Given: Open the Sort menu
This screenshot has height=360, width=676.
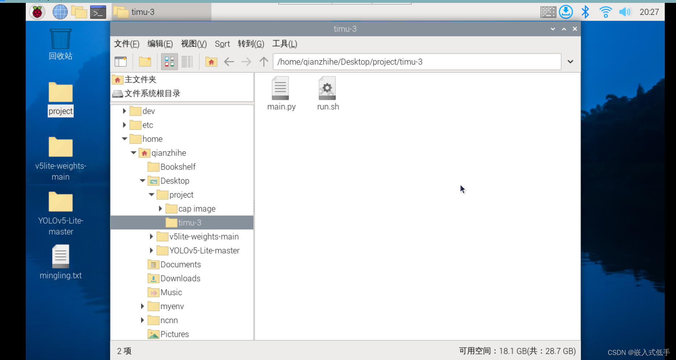Looking at the screenshot, I should 222,44.
